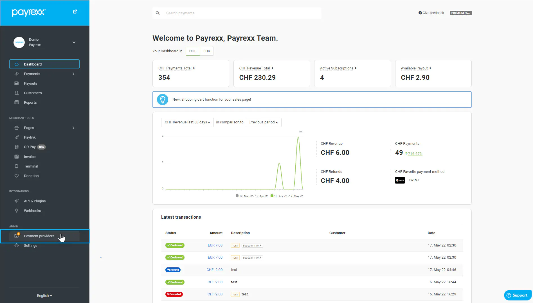Image resolution: width=533 pixels, height=303 pixels.
Task: Open external link icon beside Payrexx logo
Action: click(x=75, y=12)
